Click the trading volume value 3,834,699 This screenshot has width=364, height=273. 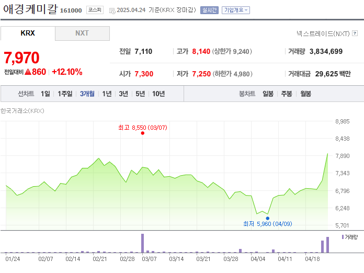[x=326, y=51]
